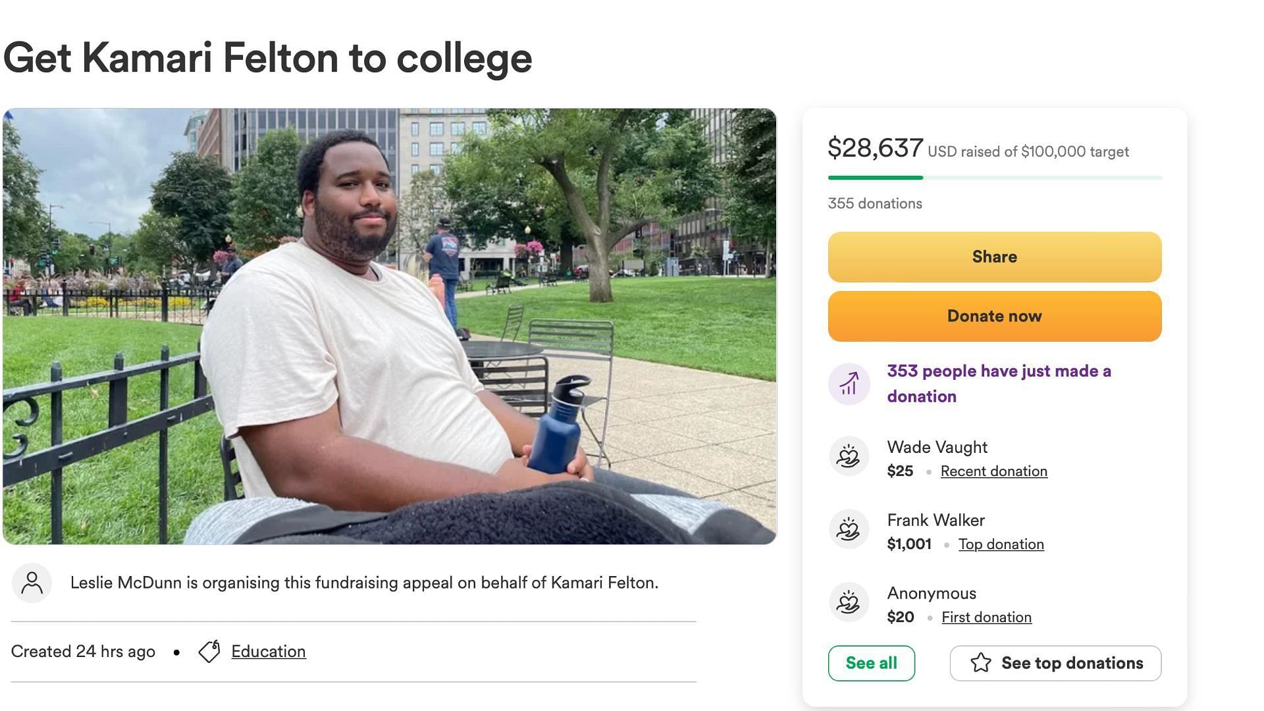Click the star icon in See top donations
The image size is (1264, 711).
click(x=981, y=663)
